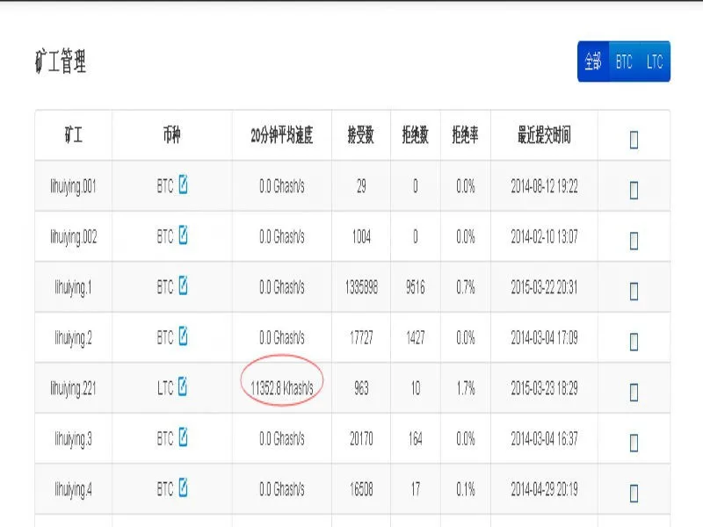Edit the currency for lihuiying.3
The height and width of the screenshot is (527, 703).
coord(183,437)
